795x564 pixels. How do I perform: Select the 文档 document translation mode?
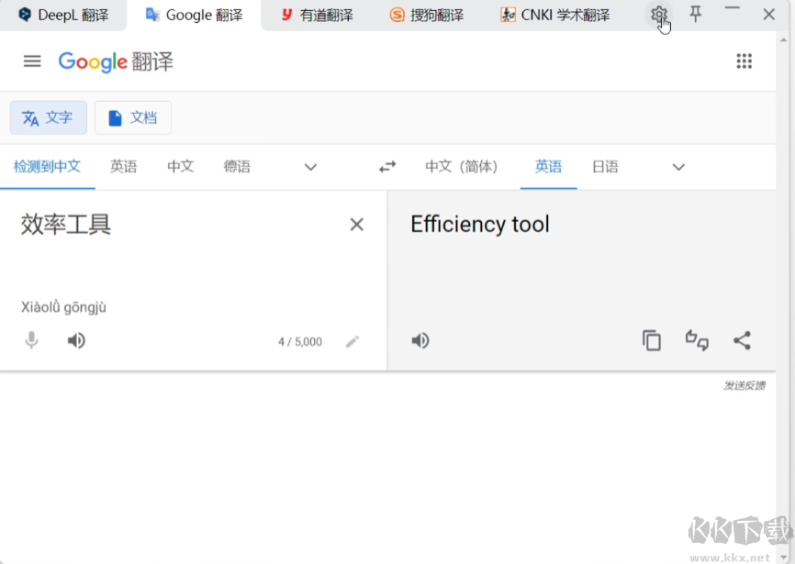(x=132, y=117)
